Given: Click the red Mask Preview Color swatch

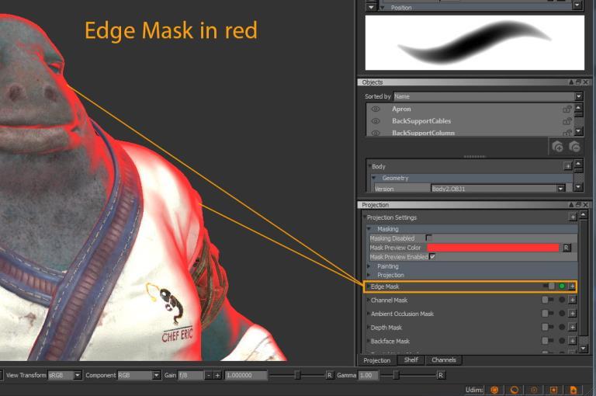Looking at the screenshot, I should [x=493, y=248].
